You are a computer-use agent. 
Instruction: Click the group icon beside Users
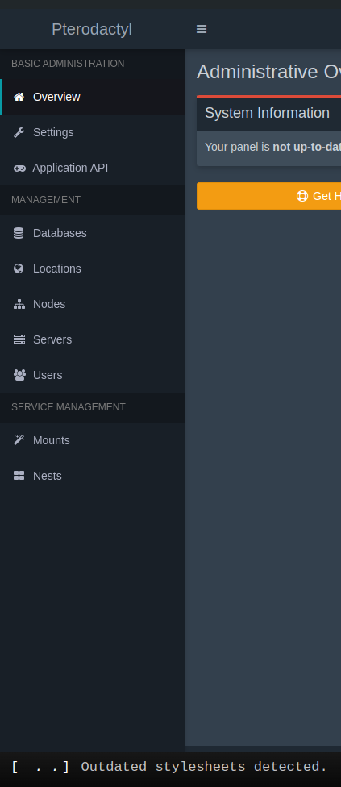pos(19,376)
